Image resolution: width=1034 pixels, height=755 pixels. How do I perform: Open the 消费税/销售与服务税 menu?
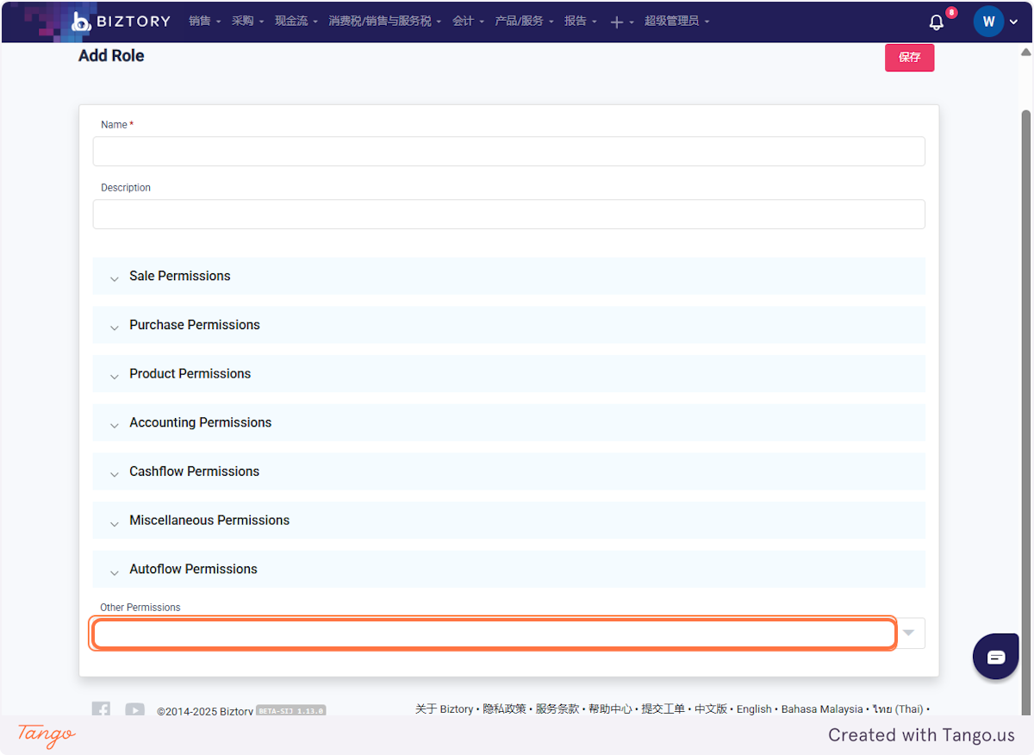(x=385, y=22)
